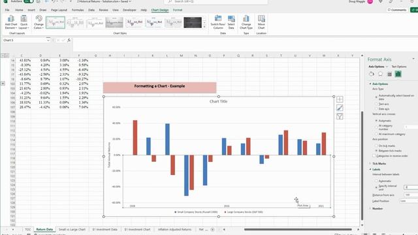Expand the Number section
The image size is (418, 235).
(370, 208)
